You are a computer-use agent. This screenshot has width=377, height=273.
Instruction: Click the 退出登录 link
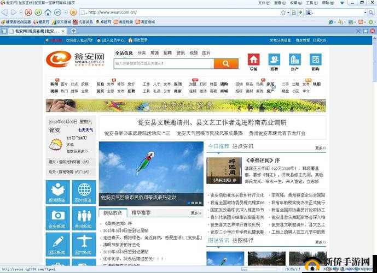pos(138,40)
